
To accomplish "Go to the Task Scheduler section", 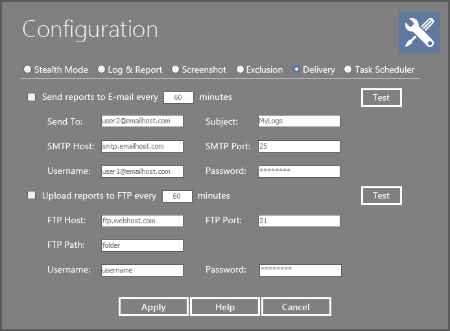I will click(x=349, y=69).
